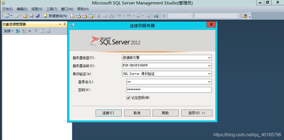This screenshot has width=284, height=140.
Task: Click the New Project toolbar icon
Action: point(7,16)
